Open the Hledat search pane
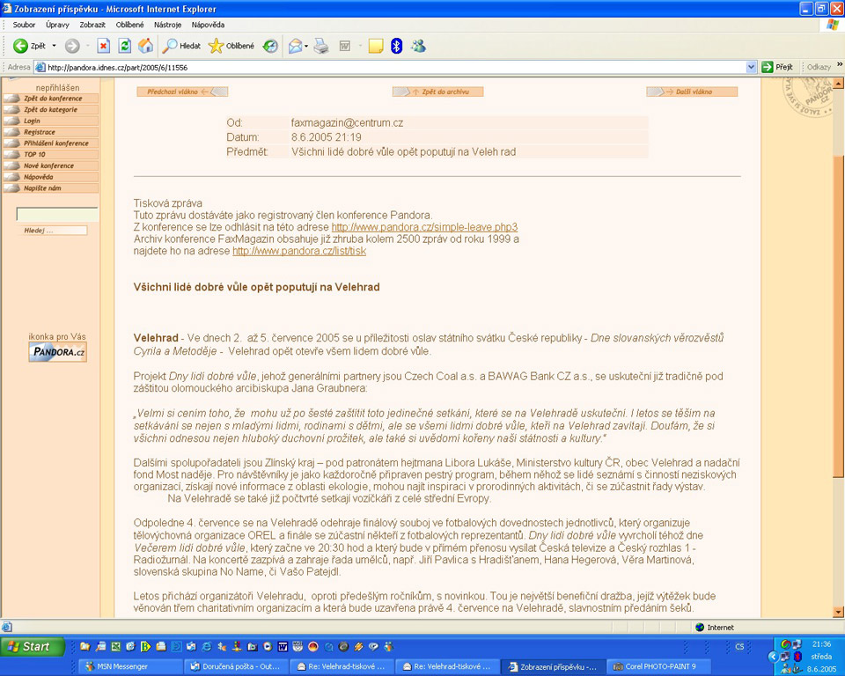Viewport: 845px width, 676px height. coord(181,47)
